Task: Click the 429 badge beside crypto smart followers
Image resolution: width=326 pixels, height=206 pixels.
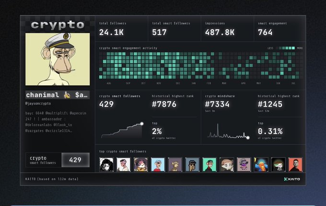Action: pyautogui.click(x=75, y=160)
